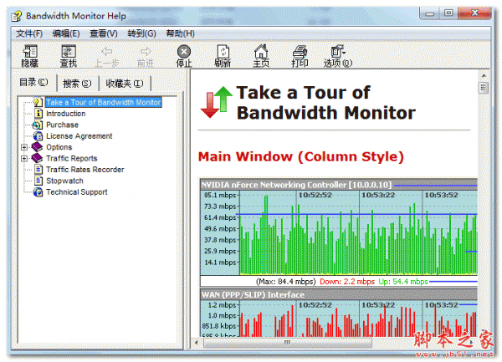Click the question icon beside Take a Tour
The height and width of the screenshot is (362, 502).
(x=38, y=102)
